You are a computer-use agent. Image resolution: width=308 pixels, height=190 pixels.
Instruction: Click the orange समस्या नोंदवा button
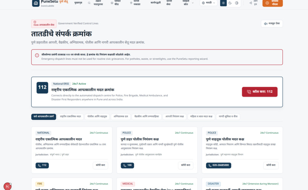(272, 3)
